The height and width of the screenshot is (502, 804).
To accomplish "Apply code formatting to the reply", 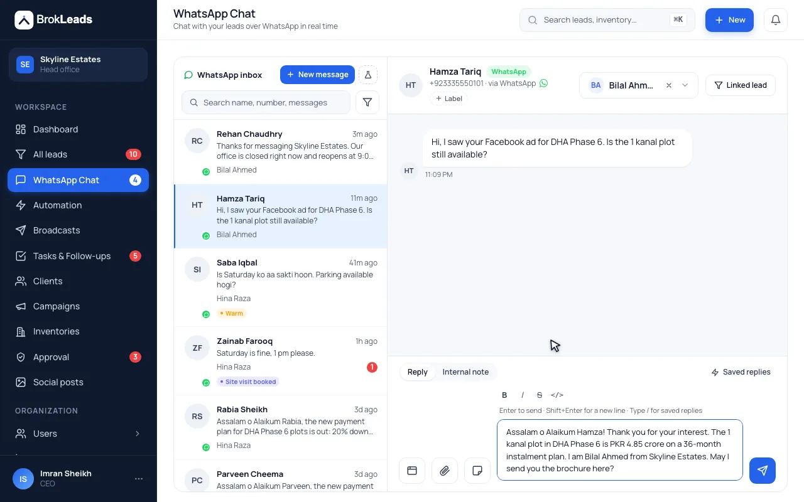I will click(x=557, y=395).
